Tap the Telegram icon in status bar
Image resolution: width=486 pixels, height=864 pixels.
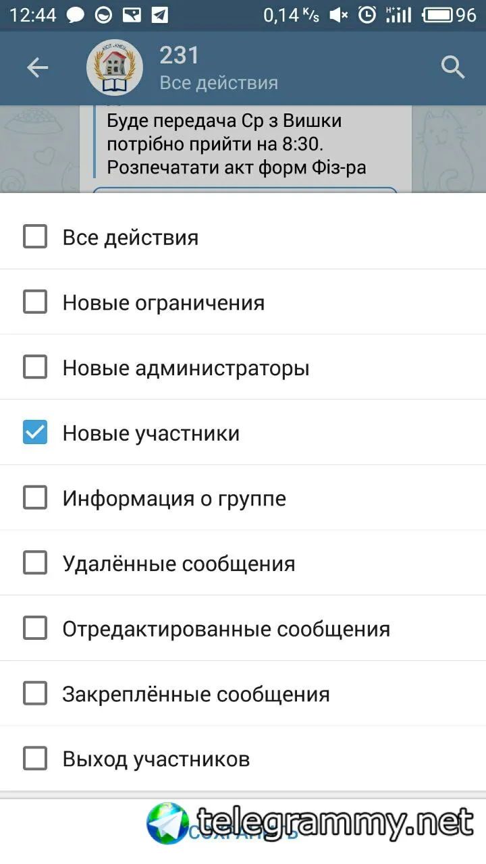point(159,15)
